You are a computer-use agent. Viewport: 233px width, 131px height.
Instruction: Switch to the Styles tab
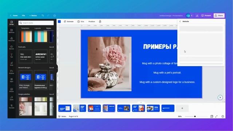tap(48, 28)
